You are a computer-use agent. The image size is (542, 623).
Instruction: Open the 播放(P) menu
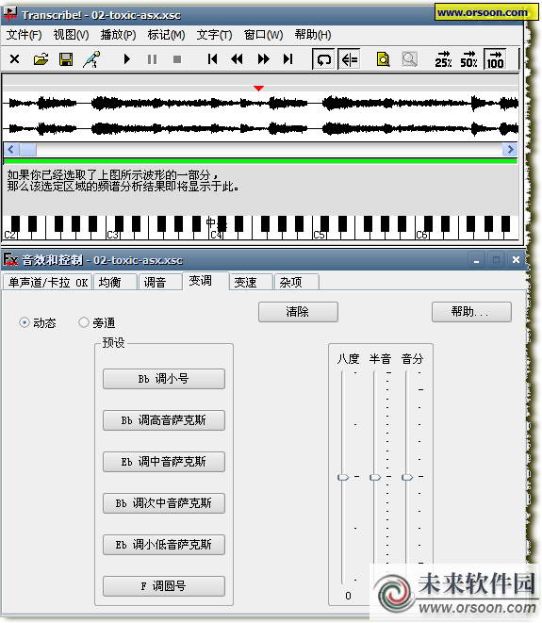(x=118, y=35)
